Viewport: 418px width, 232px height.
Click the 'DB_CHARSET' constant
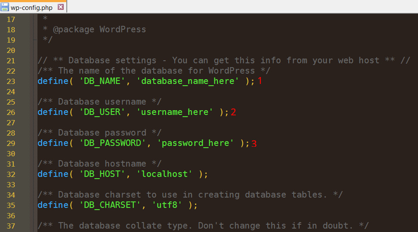[110, 205]
